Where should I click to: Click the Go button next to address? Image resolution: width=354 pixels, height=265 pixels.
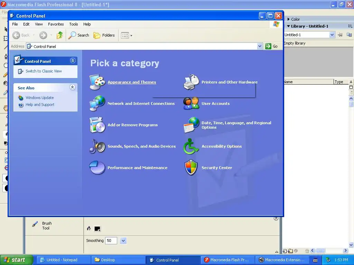pos(272,46)
